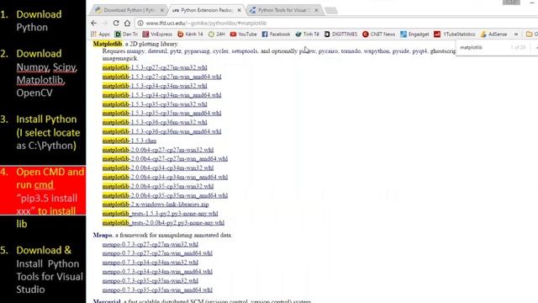
Task: Download matplotlib-2.0.0b4-cp35-cp35m-win32.whl
Action: tap(158, 186)
